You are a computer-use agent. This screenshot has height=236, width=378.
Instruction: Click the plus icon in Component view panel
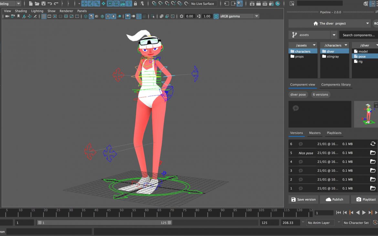click(x=296, y=108)
